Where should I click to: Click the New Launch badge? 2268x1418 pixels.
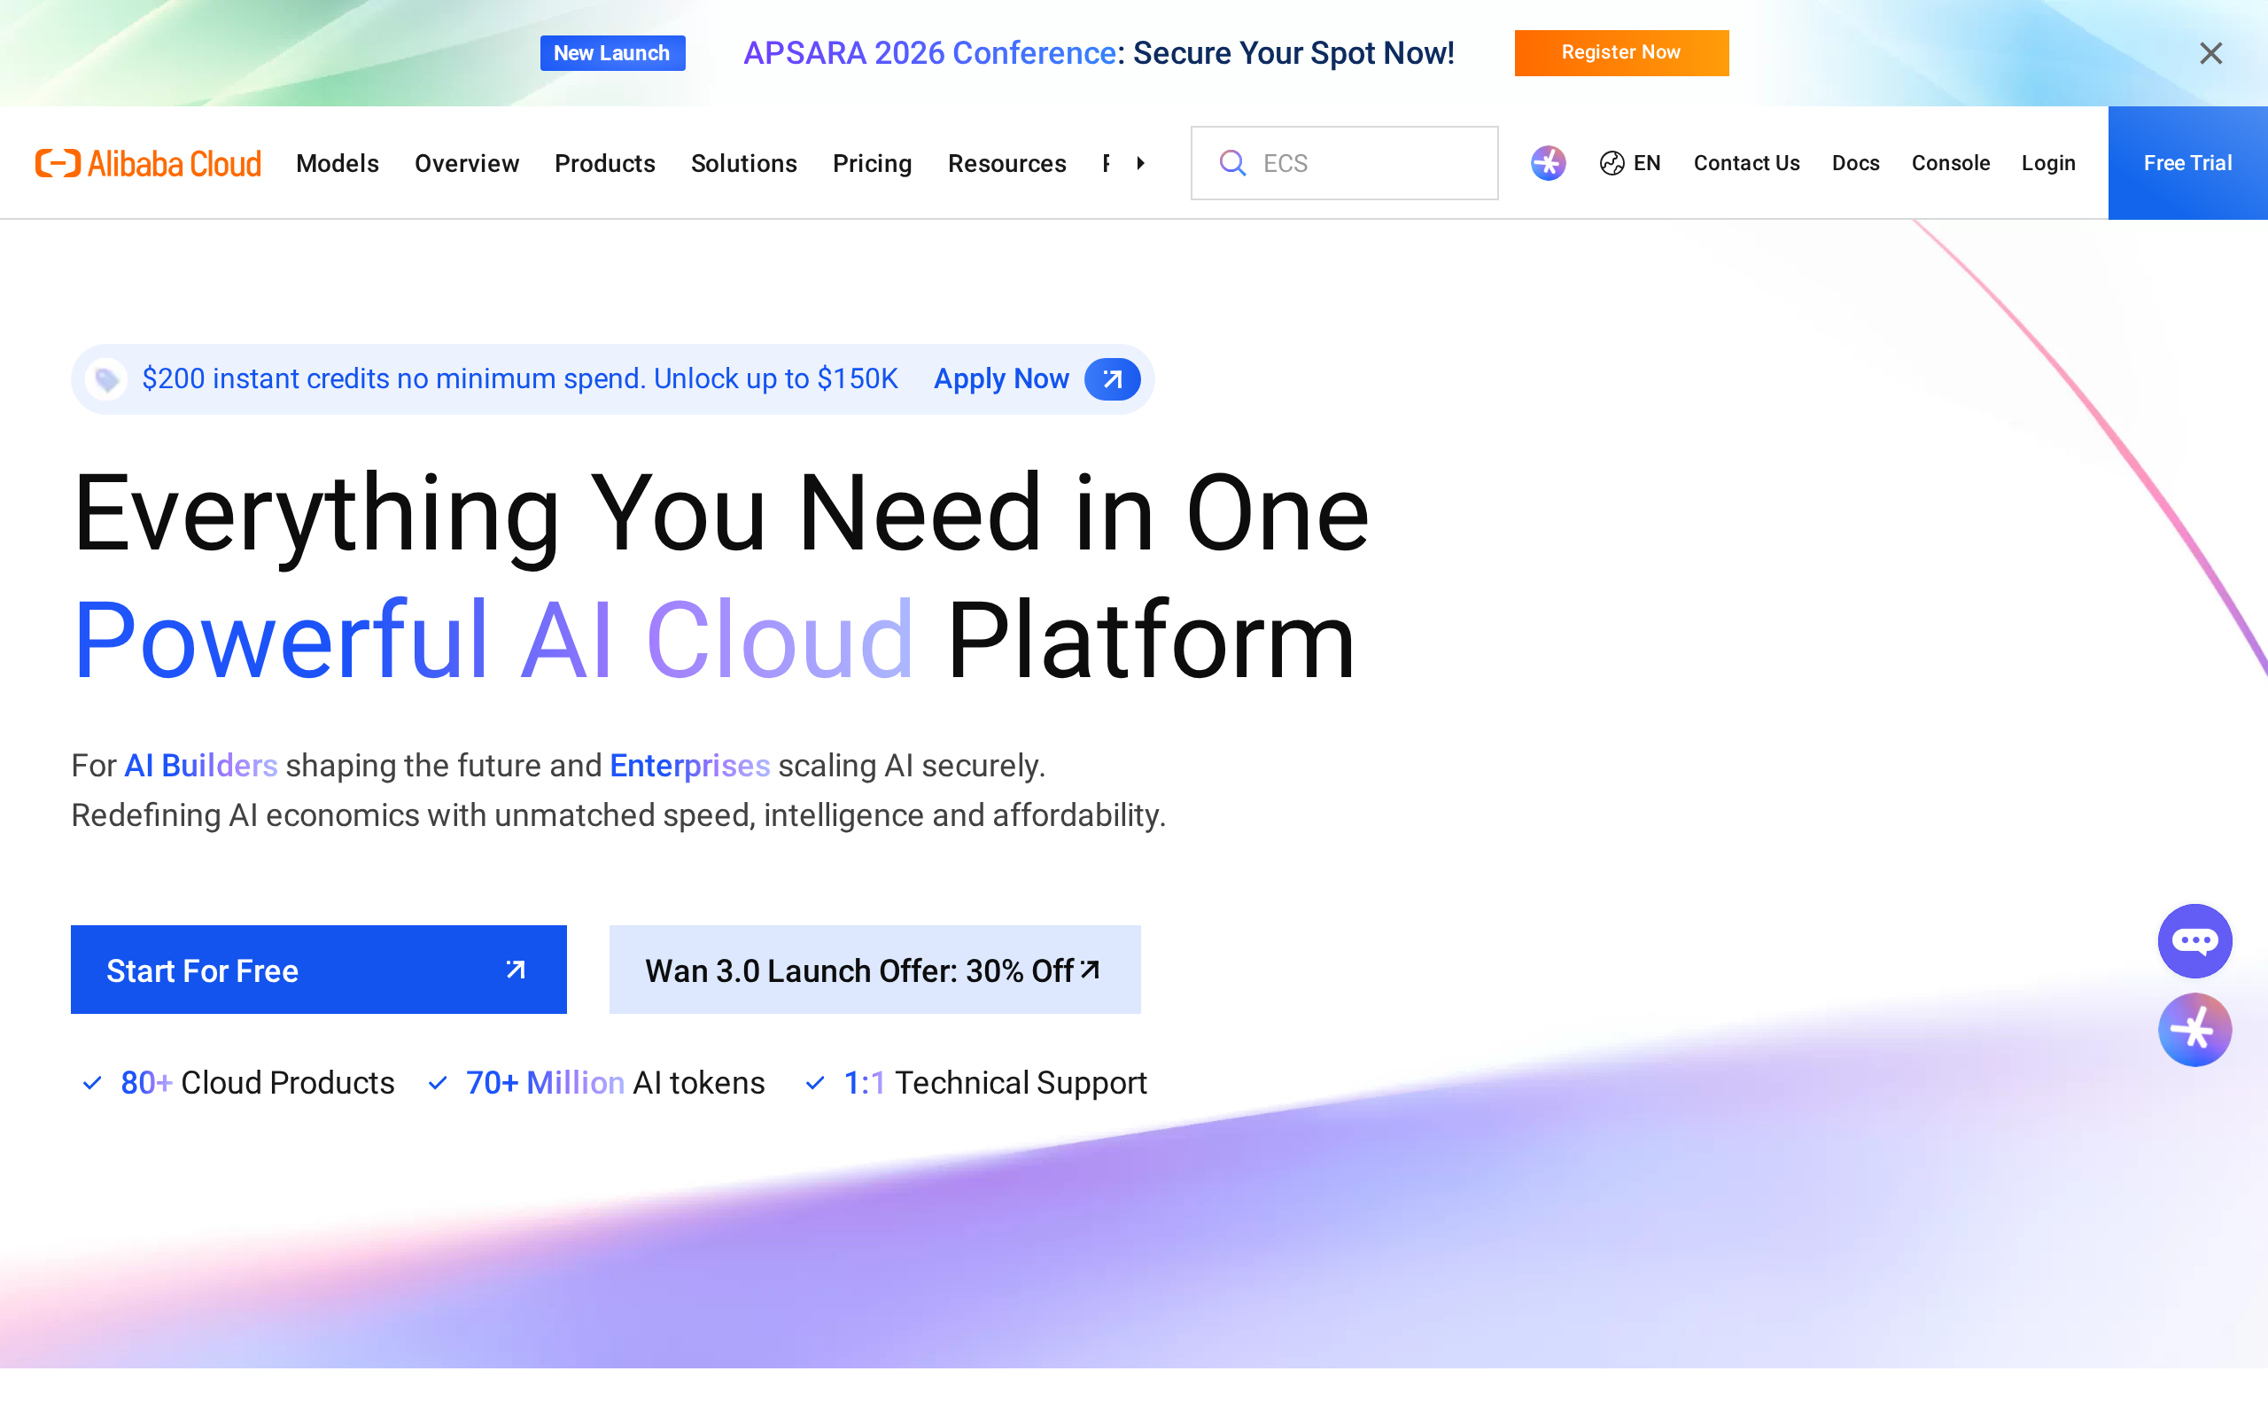pos(612,53)
